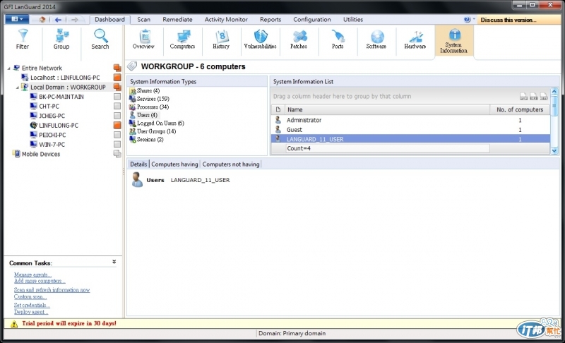Sort by the Name column header
Image resolution: width=565 pixels, height=343 pixels.
pyautogui.click(x=387, y=109)
